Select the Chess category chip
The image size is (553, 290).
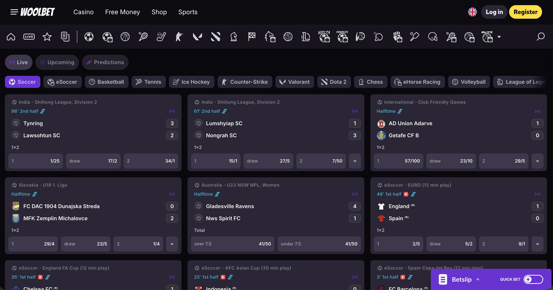coord(370,82)
